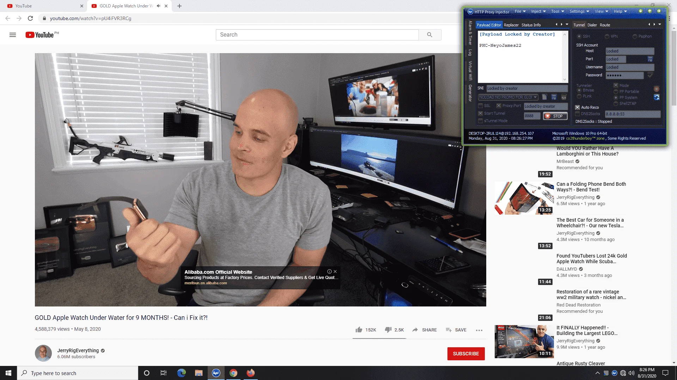Click the save icon beside the SSH Port field

[650, 59]
